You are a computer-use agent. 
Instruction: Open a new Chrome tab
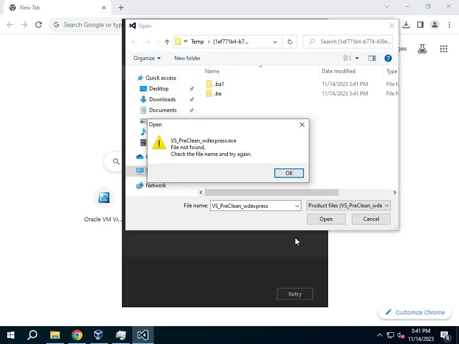tap(121, 8)
